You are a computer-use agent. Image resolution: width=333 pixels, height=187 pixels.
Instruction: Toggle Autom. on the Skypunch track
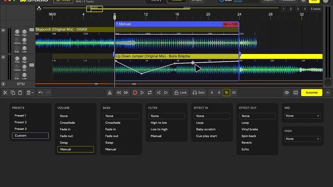click(17, 40)
